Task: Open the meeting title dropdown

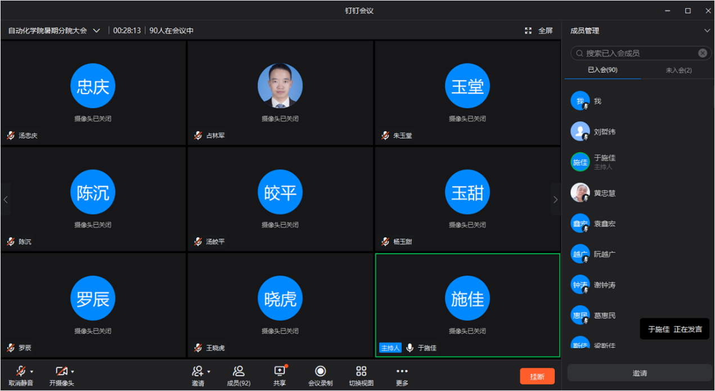Action: 96,30
